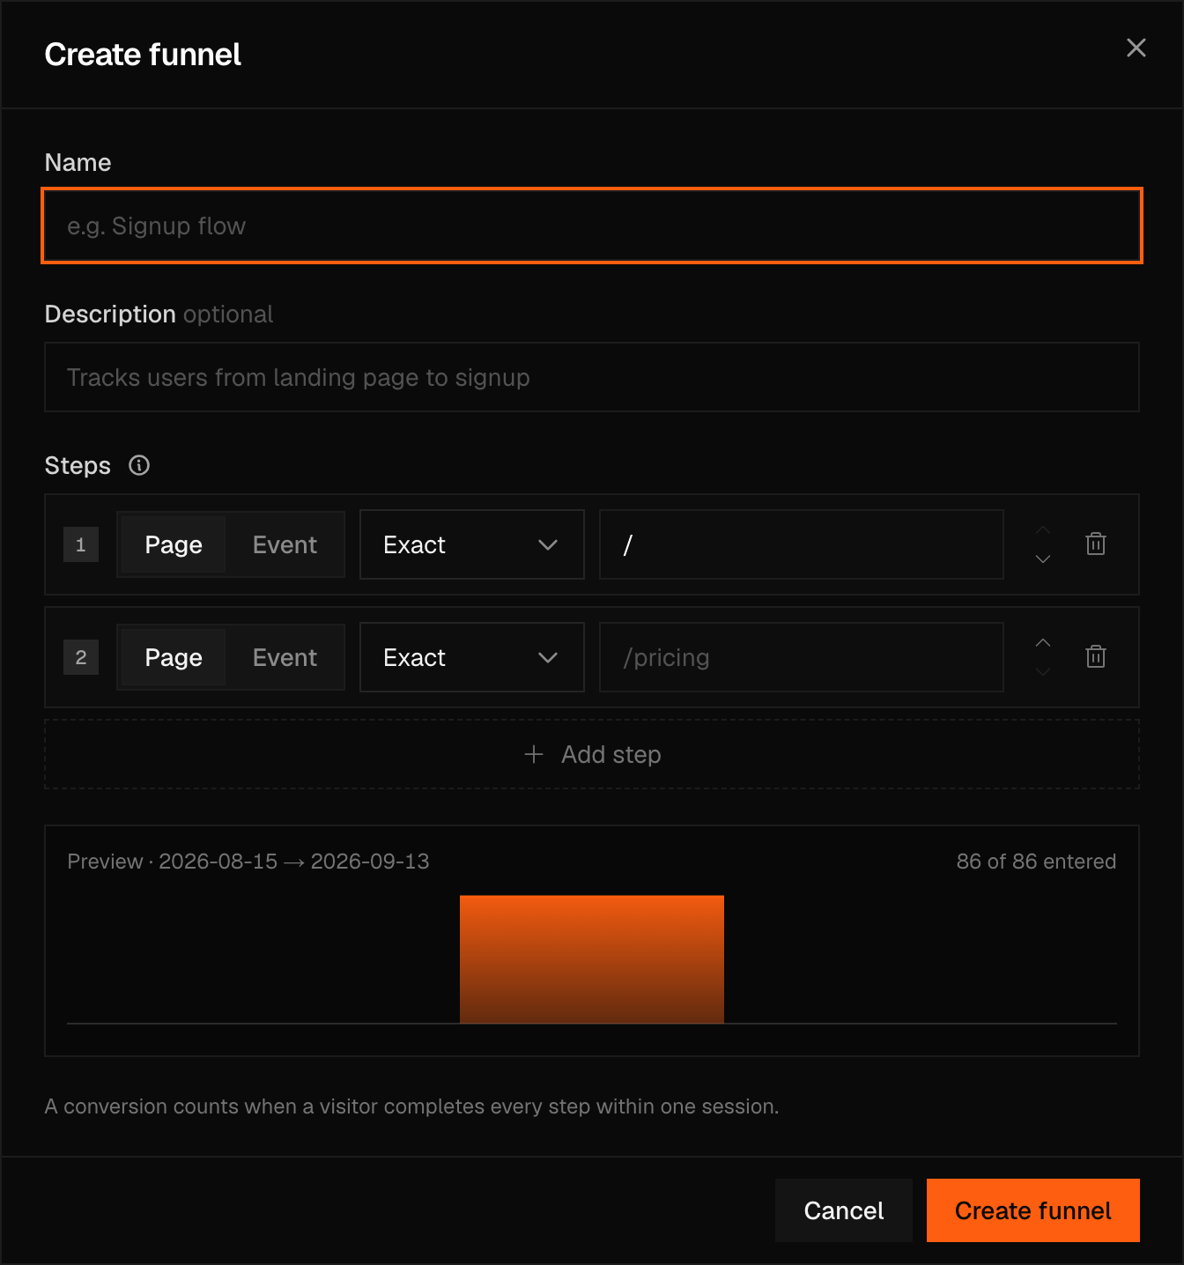Click the orange preview funnel bar
The height and width of the screenshot is (1265, 1184).
tap(592, 959)
